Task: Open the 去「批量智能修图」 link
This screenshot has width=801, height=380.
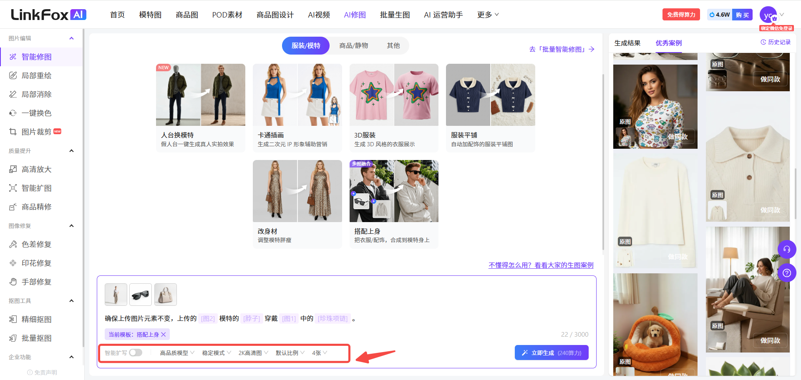Action: tap(562, 49)
